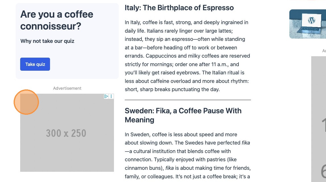
Task: Click the WordPress logo on laptop image
Action: (312, 20)
